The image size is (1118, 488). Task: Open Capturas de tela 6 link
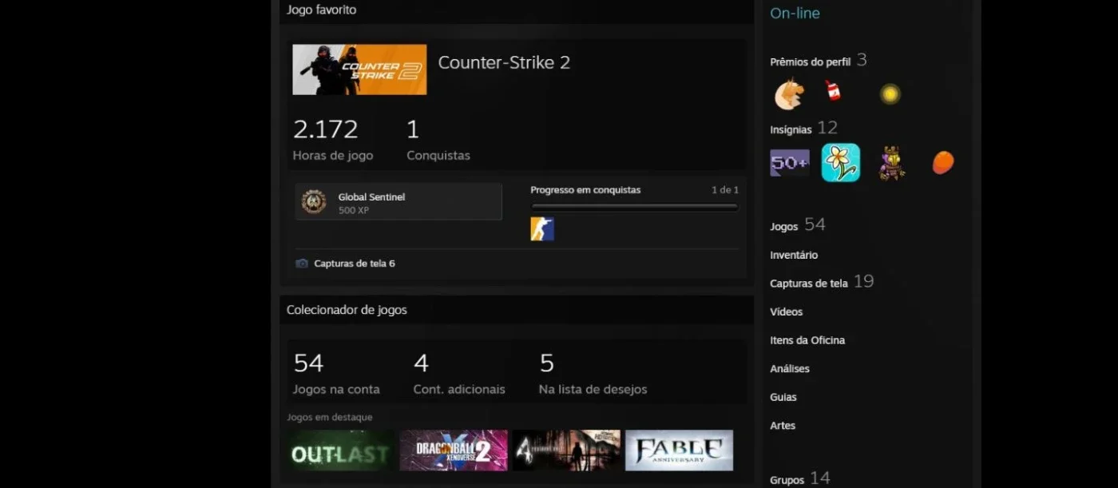tap(355, 264)
